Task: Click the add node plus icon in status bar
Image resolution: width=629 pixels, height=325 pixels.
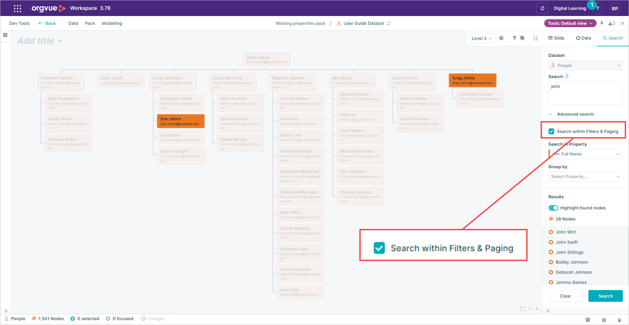Action: point(588,320)
